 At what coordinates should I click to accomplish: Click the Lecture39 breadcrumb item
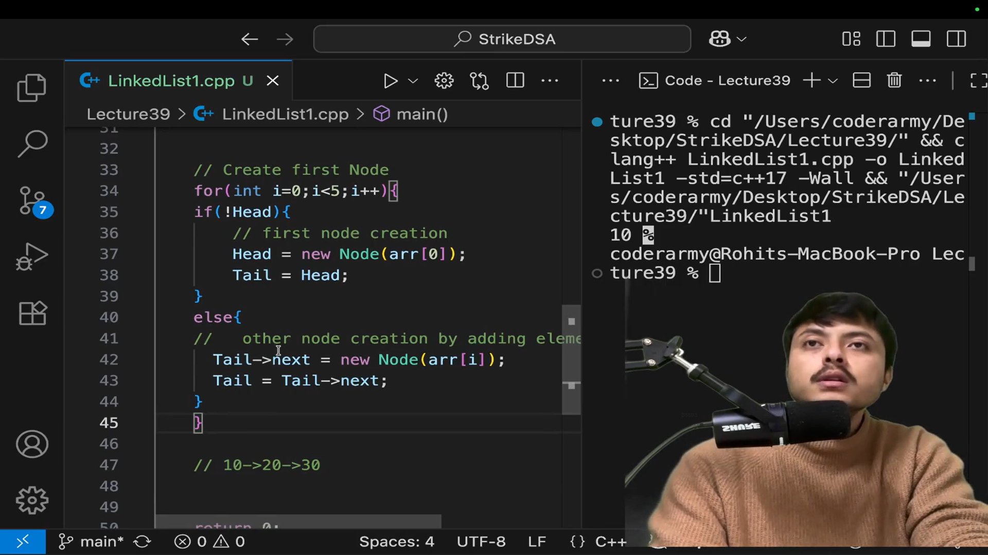click(x=128, y=114)
